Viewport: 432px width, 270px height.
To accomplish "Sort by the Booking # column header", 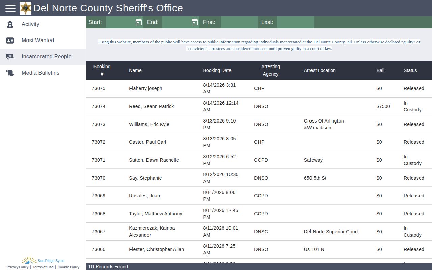I will (102, 70).
